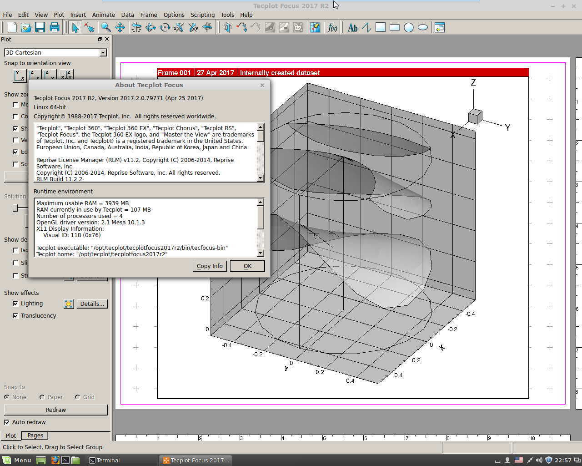Click the Print toolbar icon
The width and height of the screenshot is (582, 466).
[55, 27]
